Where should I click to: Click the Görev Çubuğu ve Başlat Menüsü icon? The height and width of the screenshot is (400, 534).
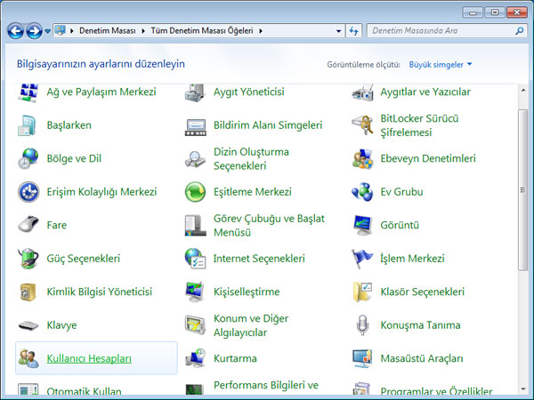pyautogui.click(x=195, y=226)
